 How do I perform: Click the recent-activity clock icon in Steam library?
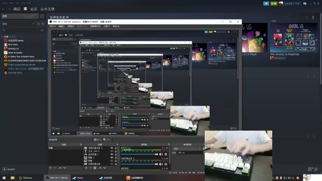(38, 24)
